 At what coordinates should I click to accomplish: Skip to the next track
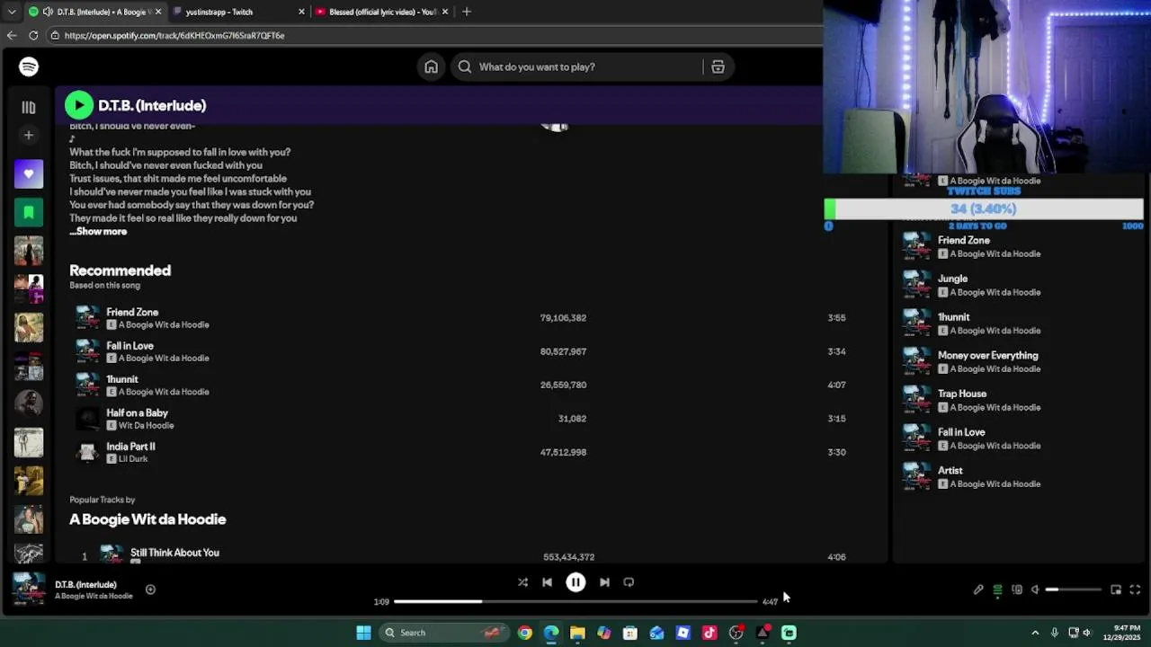604,582
